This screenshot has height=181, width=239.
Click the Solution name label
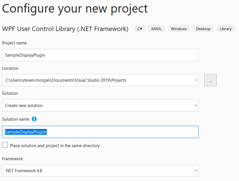point(15,119)
